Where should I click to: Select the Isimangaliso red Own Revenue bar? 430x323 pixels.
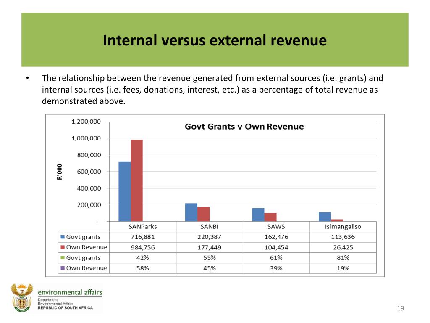coord(337,220)
